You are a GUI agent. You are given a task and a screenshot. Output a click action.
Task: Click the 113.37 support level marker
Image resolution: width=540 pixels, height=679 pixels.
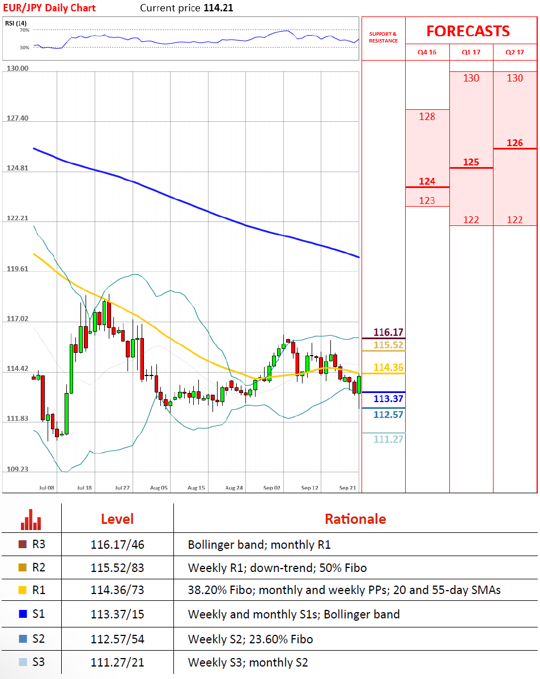coord(388,398)
